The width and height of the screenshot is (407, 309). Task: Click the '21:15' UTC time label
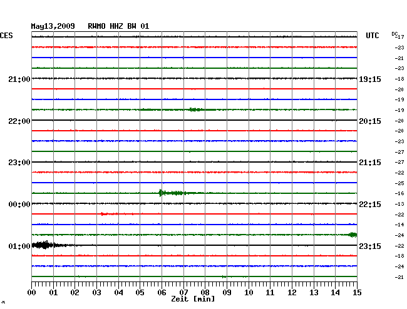click(370, 163)
